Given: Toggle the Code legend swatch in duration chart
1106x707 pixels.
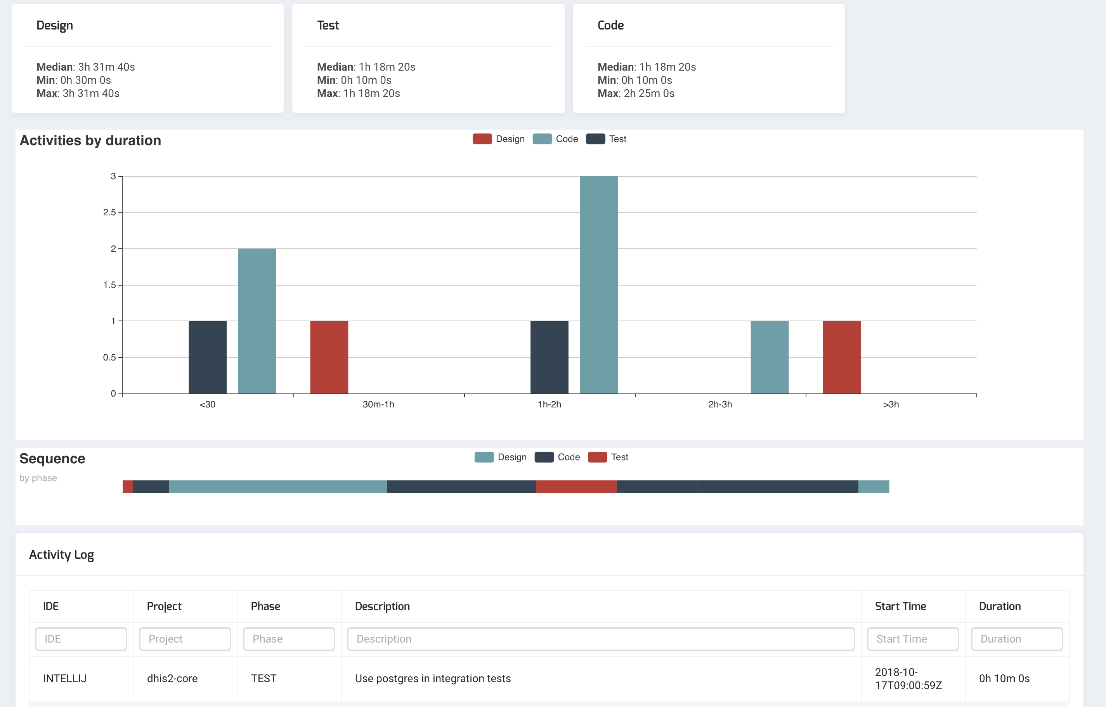Looking at the screenshot, I should pos(542,139).
